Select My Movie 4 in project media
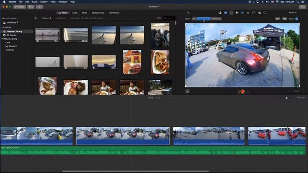This screenshot has width=308, height=173. (12, 23)
